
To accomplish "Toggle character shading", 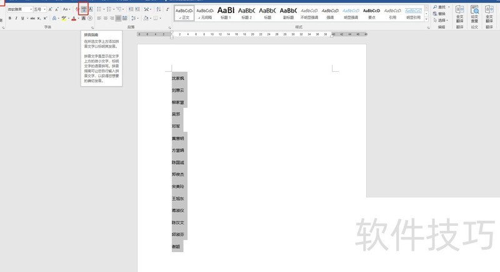I will 84,18.
